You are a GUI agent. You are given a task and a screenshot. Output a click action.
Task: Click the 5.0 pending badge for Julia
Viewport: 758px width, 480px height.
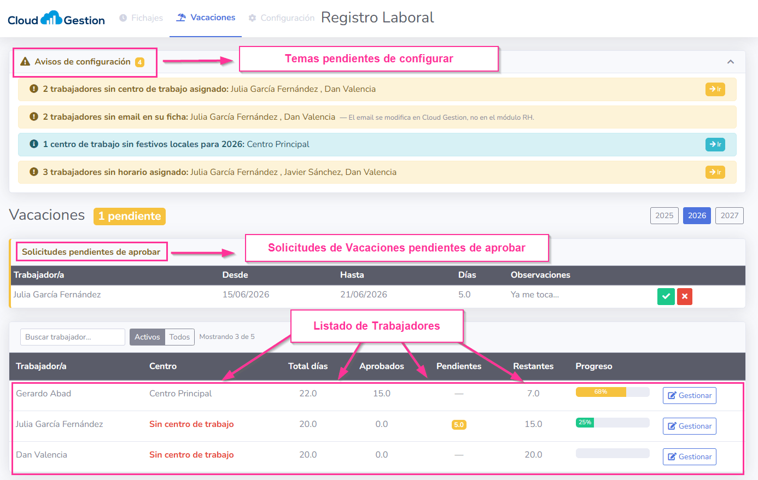459,425
